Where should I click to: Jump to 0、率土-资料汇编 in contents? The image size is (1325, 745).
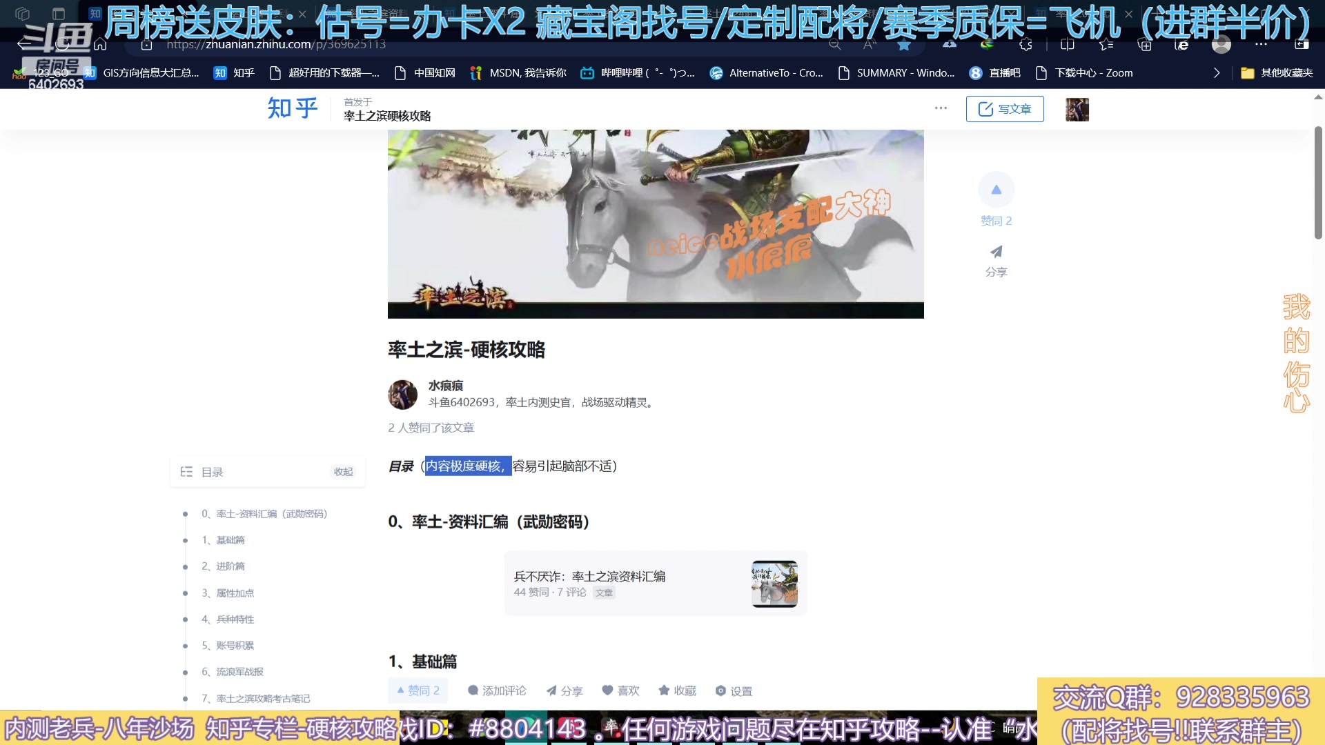click(x=264, y=514)
